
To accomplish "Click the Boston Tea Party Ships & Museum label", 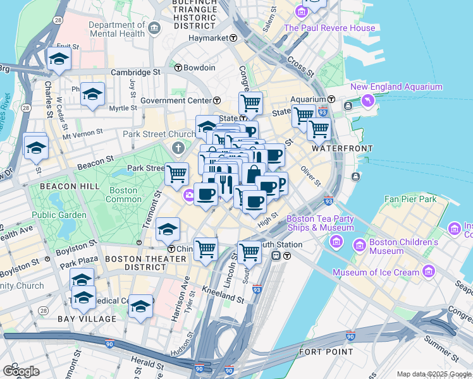I will coord(321,223).
